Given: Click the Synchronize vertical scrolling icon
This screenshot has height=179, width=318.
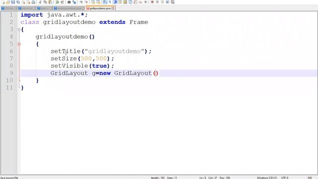Looking at the screenshot, I should pos(93,2).
